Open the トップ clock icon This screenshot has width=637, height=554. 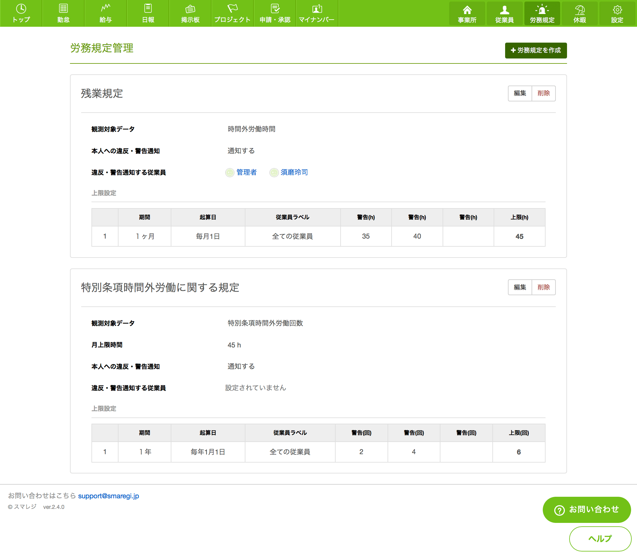(x=21, y=9)
